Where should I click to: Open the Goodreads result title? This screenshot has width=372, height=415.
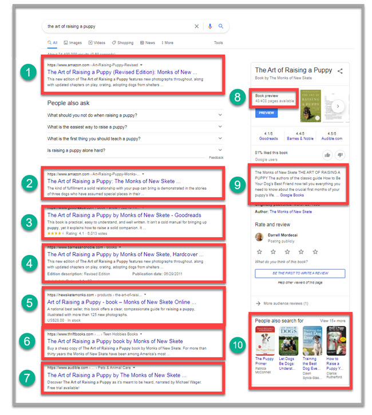coord(124,215)
